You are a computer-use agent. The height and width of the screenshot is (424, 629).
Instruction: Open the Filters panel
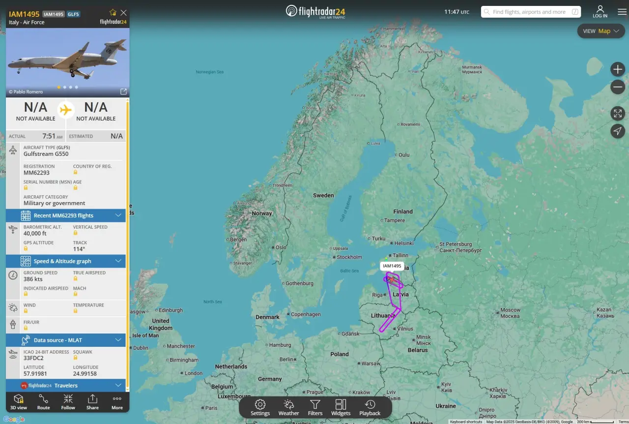tap(315, 407)
